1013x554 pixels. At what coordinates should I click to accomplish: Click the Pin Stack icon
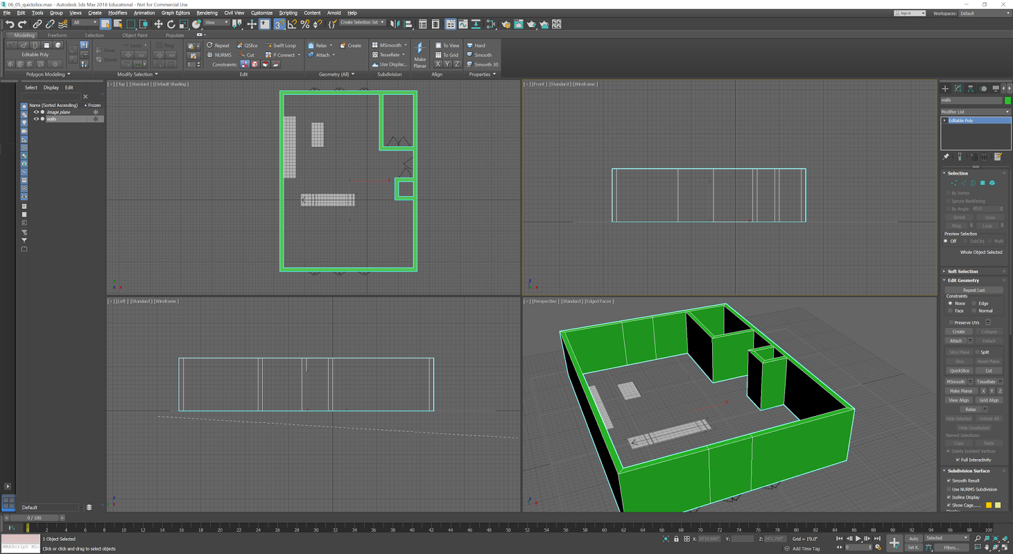point(946,156)
